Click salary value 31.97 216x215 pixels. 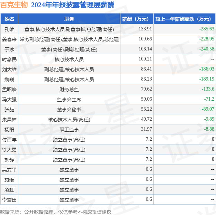146,129
